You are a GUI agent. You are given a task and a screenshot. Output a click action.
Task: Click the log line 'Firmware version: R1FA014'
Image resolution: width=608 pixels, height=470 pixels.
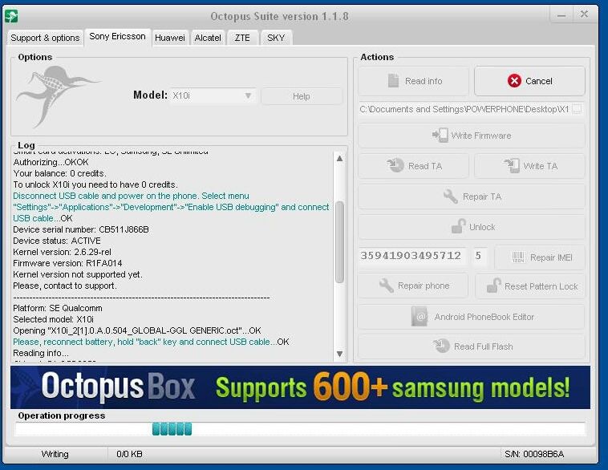[67, 263]
